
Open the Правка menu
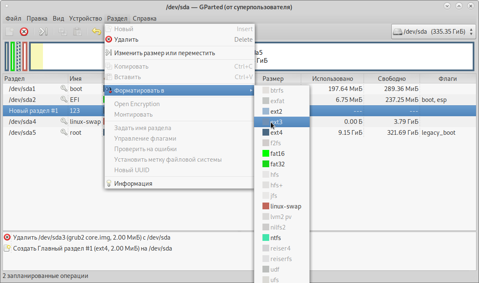37,18
